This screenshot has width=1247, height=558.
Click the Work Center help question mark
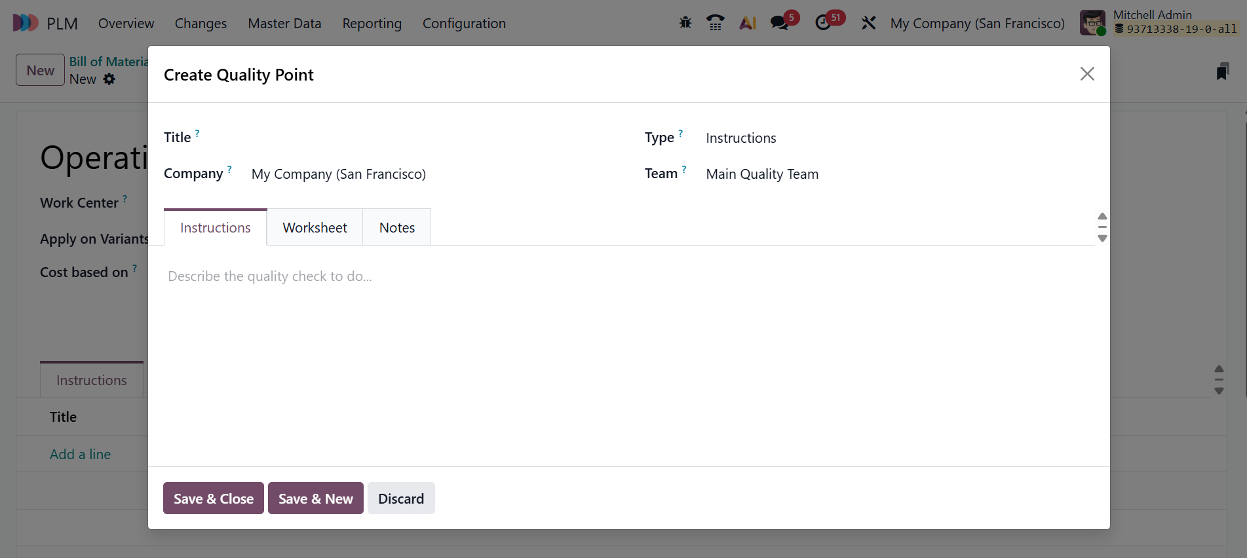[125, 198]
